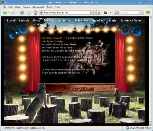Click the Back arrow button
153x131 pixels.
5,13
